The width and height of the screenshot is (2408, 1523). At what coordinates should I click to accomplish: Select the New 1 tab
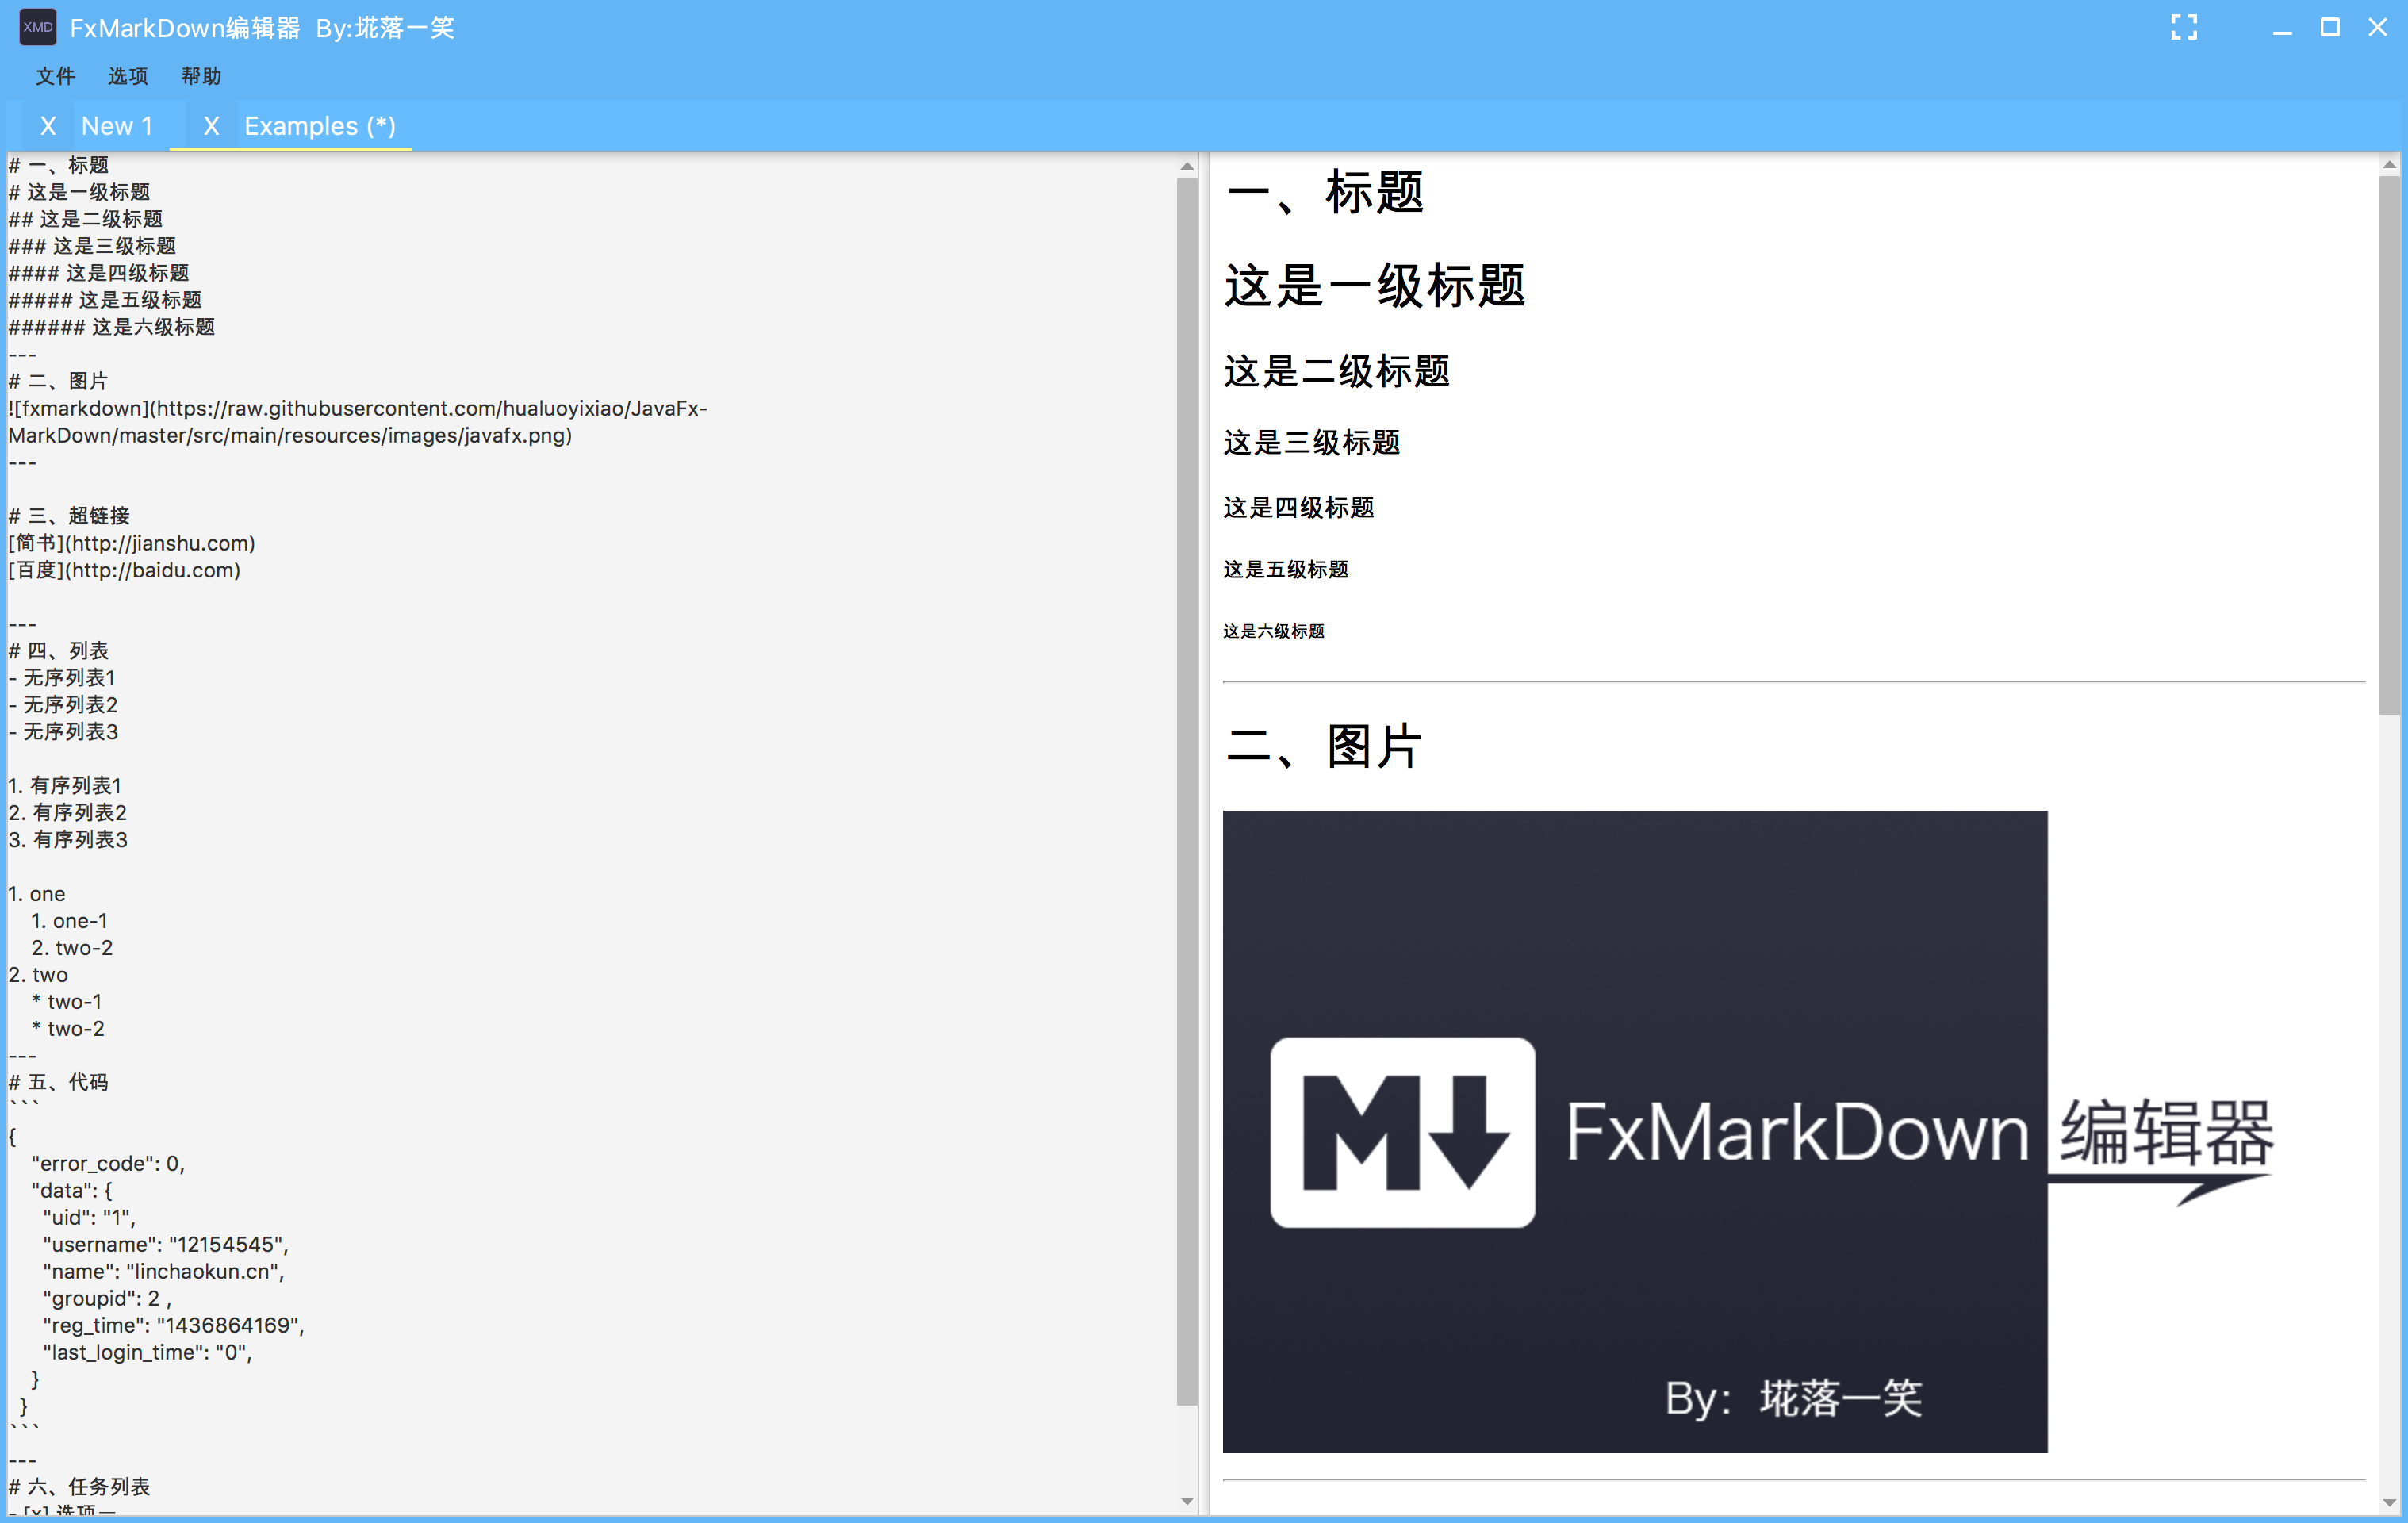pyautogui.click(x=114, y=125)
